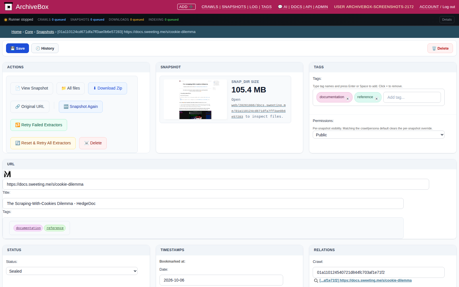Click the Crawl ID input field

coord(378,272)
